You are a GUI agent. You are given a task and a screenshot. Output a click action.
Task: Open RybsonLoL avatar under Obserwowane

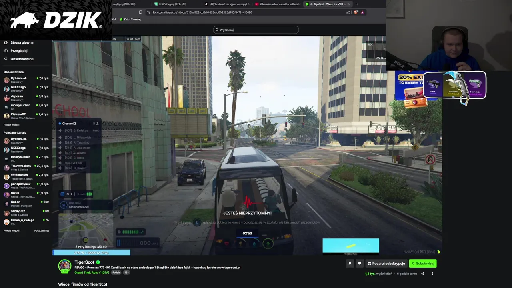pyautogui.click(x=6, y=80)
